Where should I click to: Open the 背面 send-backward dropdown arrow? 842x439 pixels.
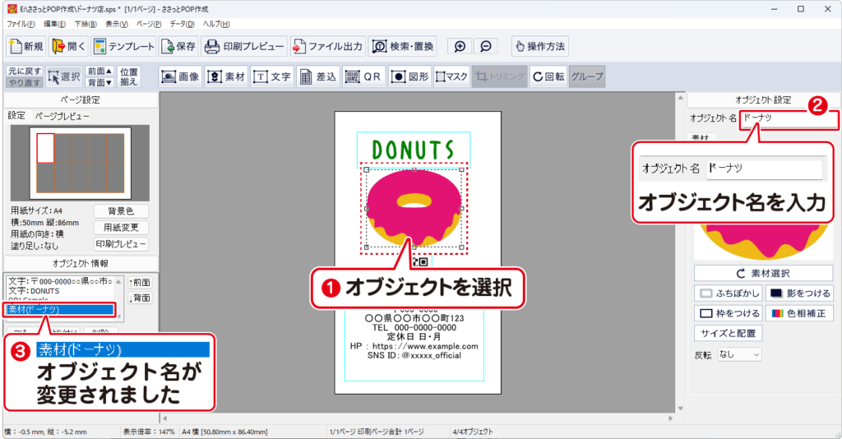(x=109, y=82)
